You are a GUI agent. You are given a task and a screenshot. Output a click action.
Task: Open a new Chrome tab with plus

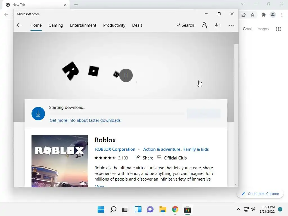tap(76, 5)
